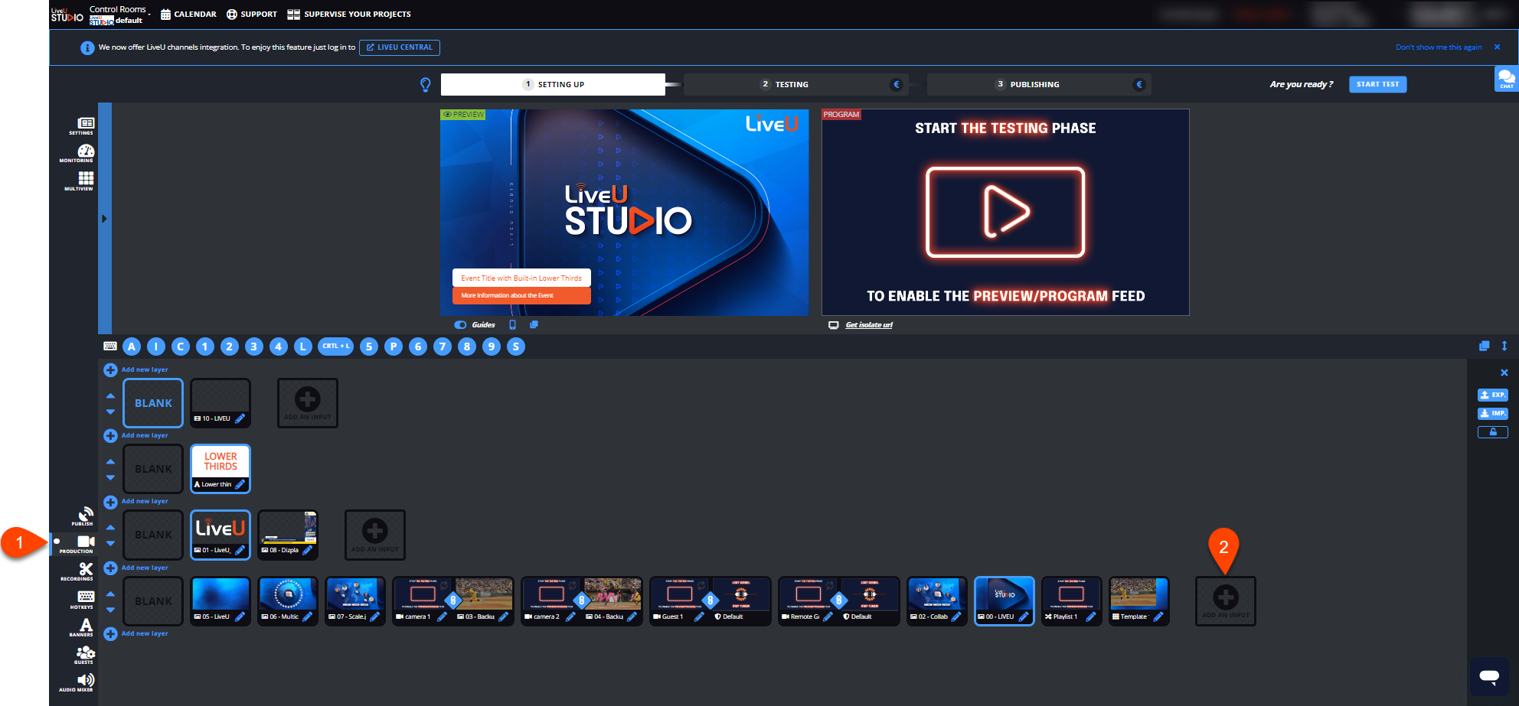Toggle the Guides switch
The image size is (1519, 706).
(x=460, y=324)
